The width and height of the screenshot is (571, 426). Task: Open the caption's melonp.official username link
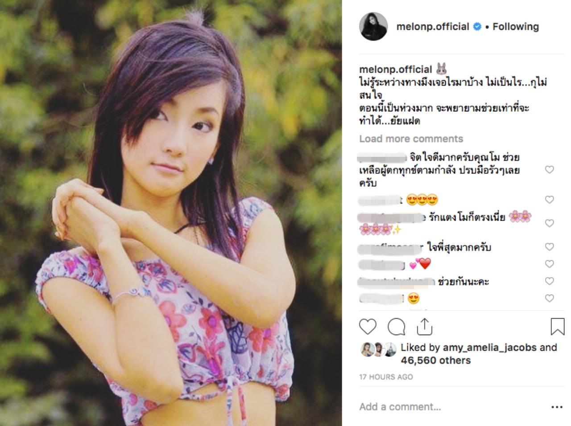pos(396,70)
